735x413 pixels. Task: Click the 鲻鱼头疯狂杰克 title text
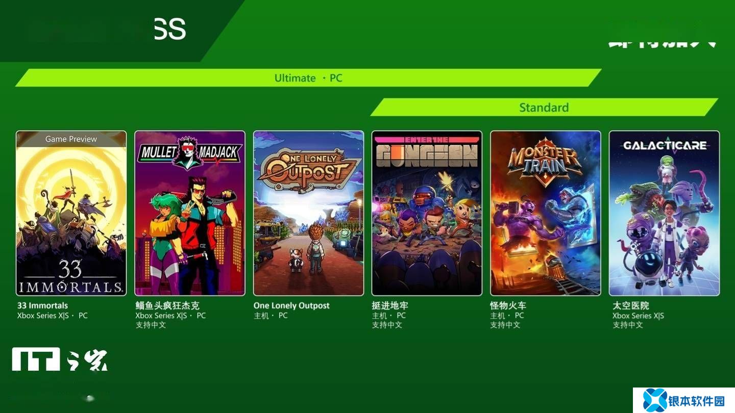coord(167,305)
